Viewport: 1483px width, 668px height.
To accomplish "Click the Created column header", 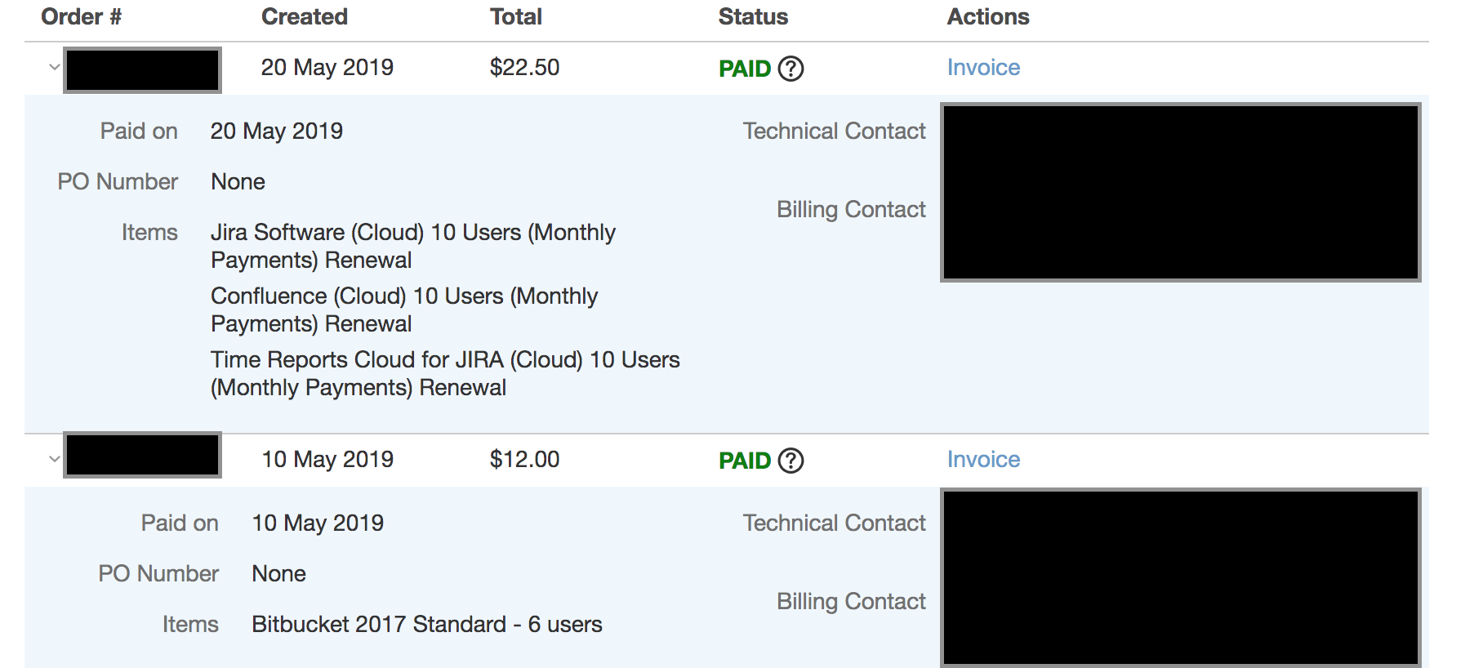I will coord(305,17).
